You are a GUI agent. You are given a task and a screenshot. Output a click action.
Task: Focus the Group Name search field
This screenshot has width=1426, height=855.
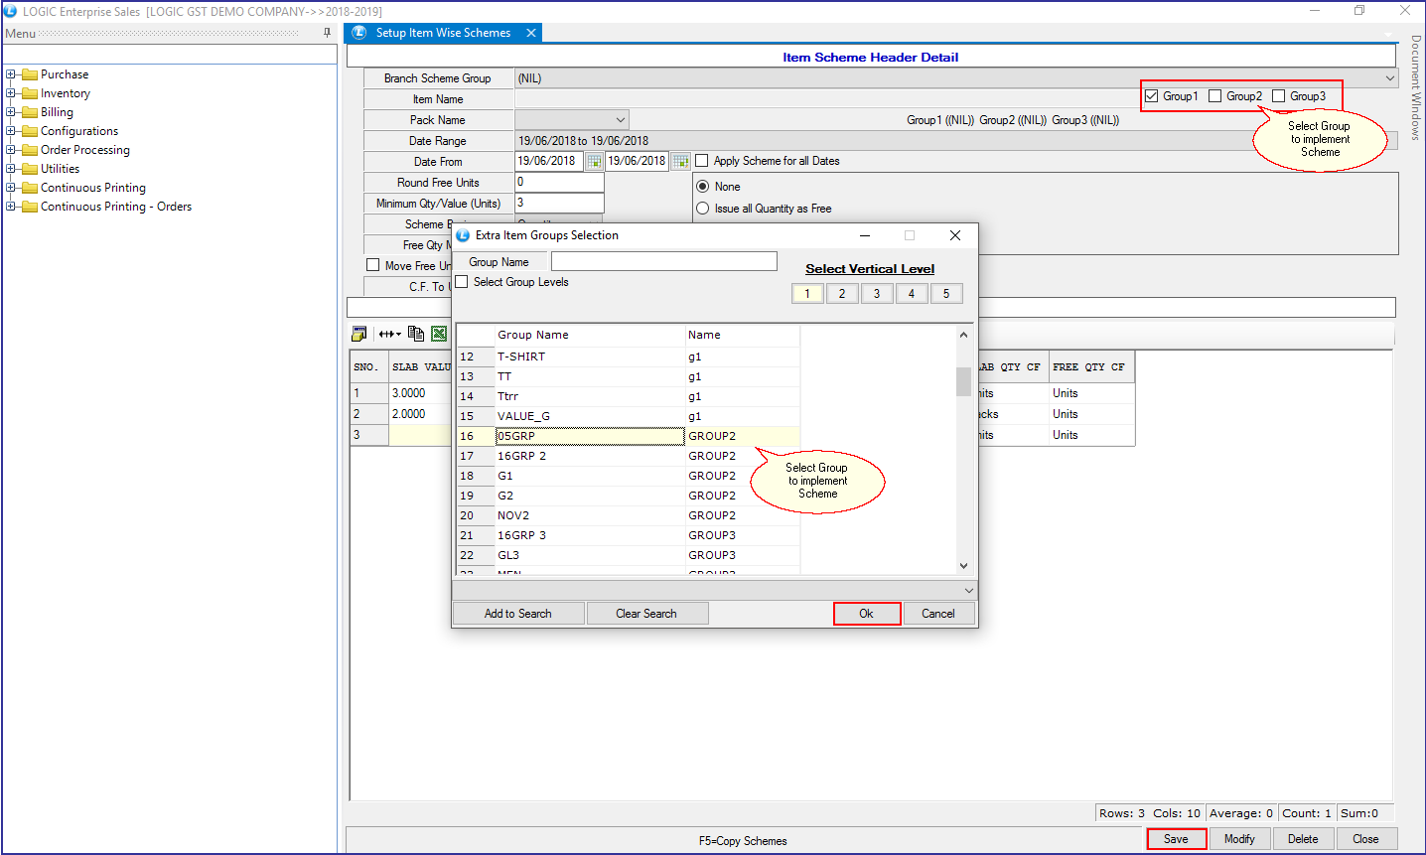664,261
